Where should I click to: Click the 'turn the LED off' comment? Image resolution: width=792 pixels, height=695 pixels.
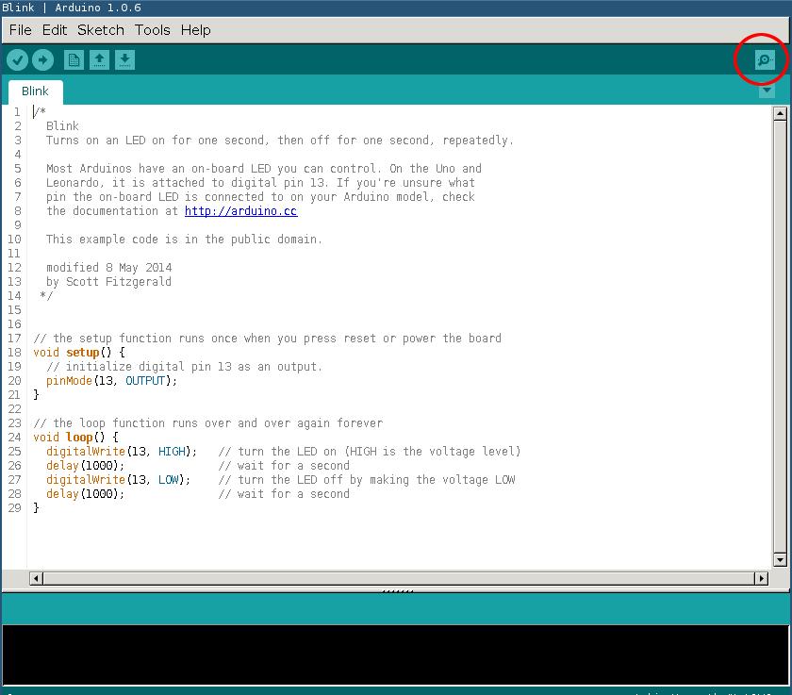(x=367, y=480)
